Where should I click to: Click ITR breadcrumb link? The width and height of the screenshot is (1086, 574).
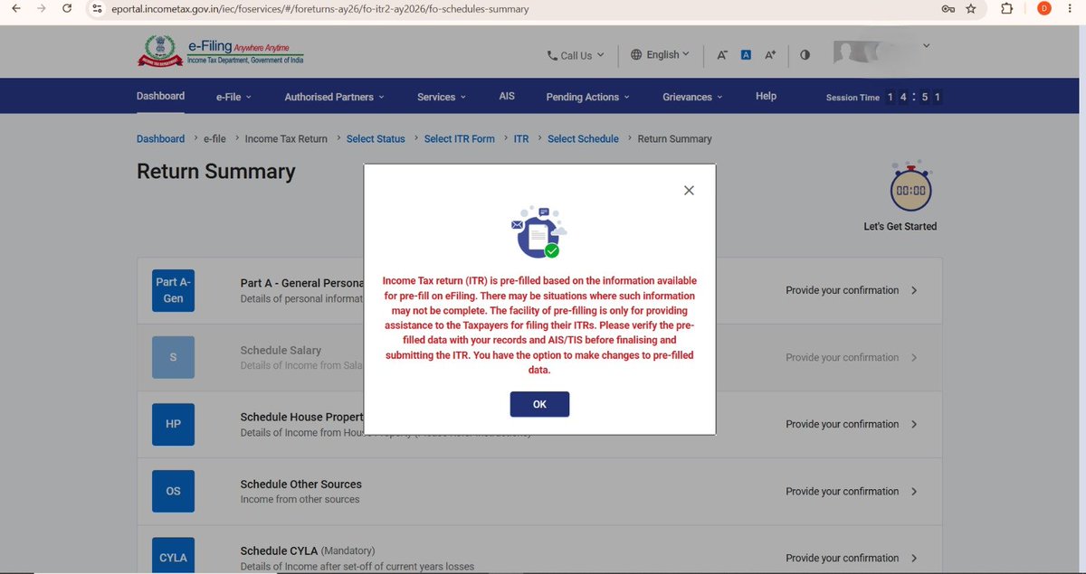pyautogui.click(x=521, y=139)
